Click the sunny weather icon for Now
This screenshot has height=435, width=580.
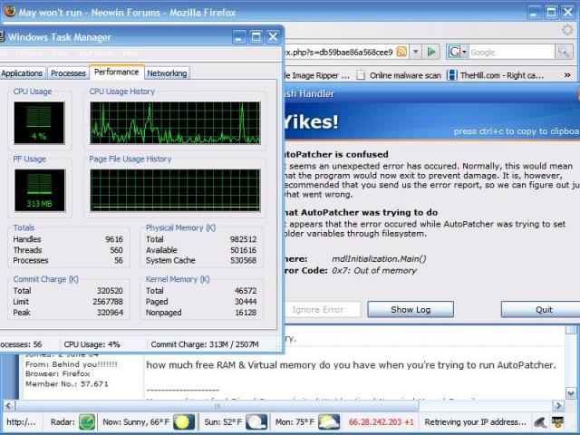point(184,422)
